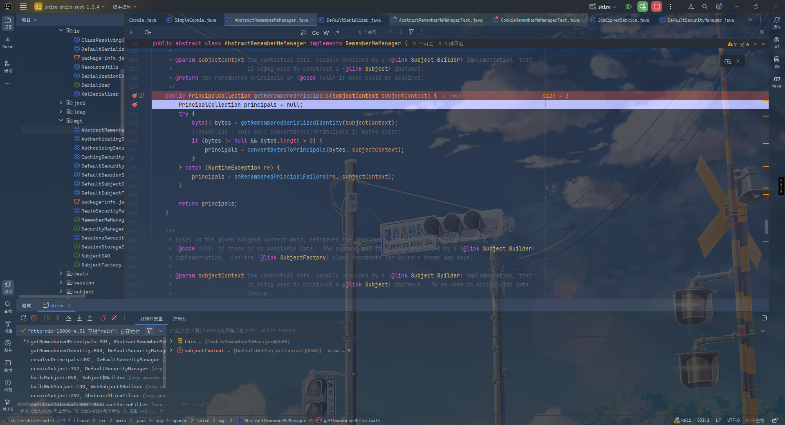Image resolution: width=785 pixels, height=425 pixels.
Task: Collapse the mgt folder
Action: tap(61, 121)
